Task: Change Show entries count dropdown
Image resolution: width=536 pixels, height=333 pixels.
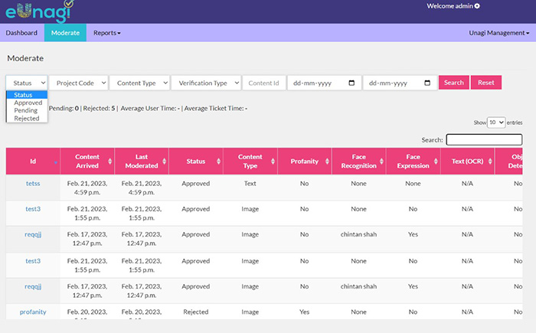Action: 496,122
